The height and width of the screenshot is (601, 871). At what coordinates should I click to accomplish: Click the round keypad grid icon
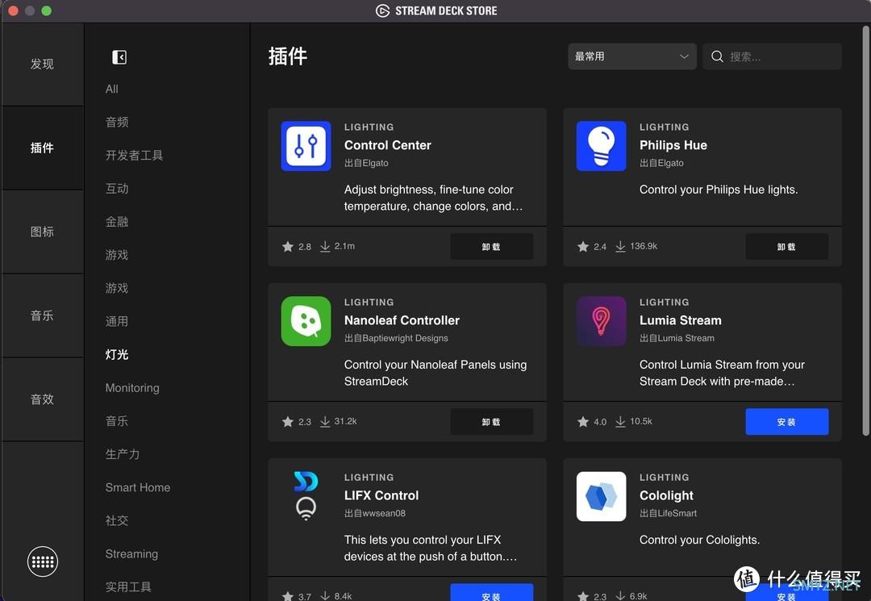click(43, 561)
